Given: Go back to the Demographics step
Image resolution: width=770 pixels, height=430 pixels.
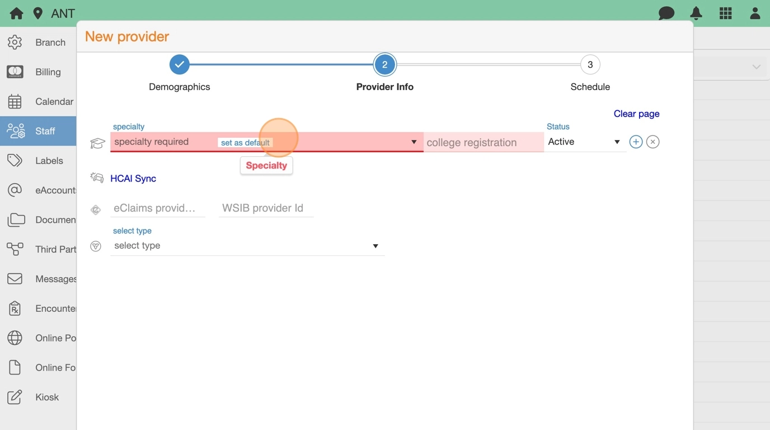Looking at the screenshot, I should pyautogui.click(x=179, y=65).
